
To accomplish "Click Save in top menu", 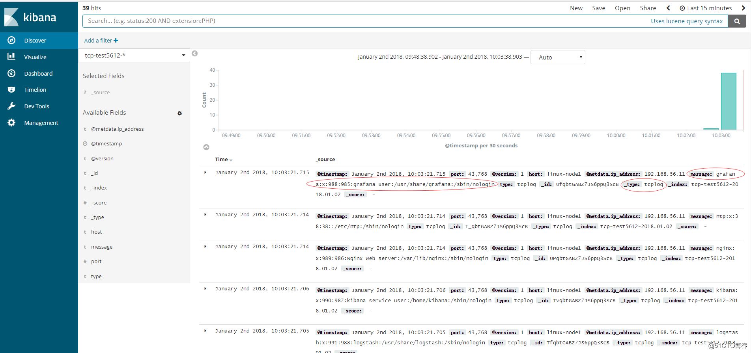I will (598, 8).
